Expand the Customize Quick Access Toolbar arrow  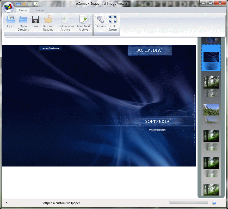coord(43,4)
